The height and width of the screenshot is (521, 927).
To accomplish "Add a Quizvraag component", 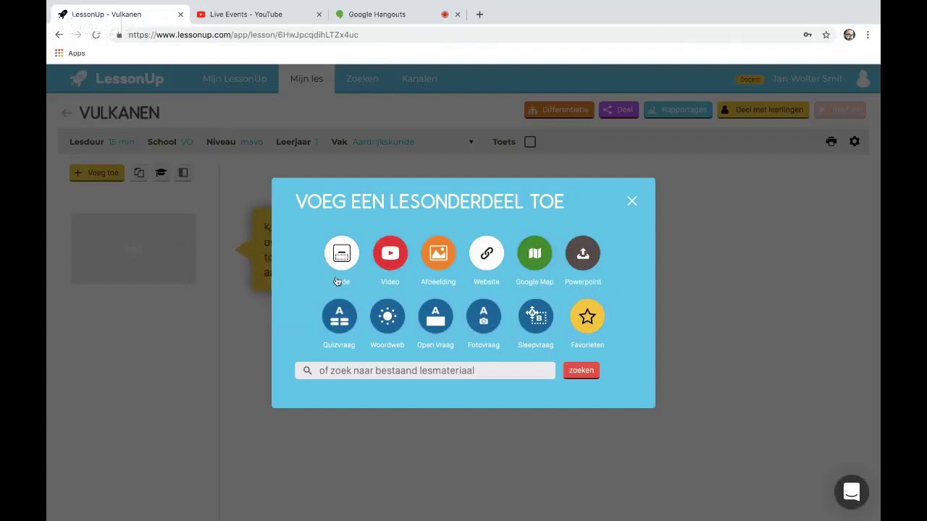I will tap(339, 316).
